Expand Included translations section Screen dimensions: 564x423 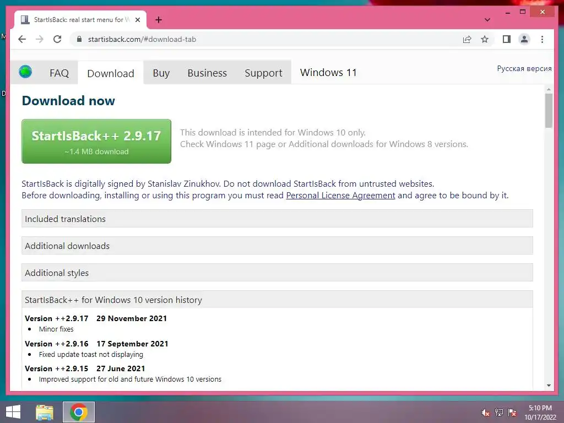(277, 219)
